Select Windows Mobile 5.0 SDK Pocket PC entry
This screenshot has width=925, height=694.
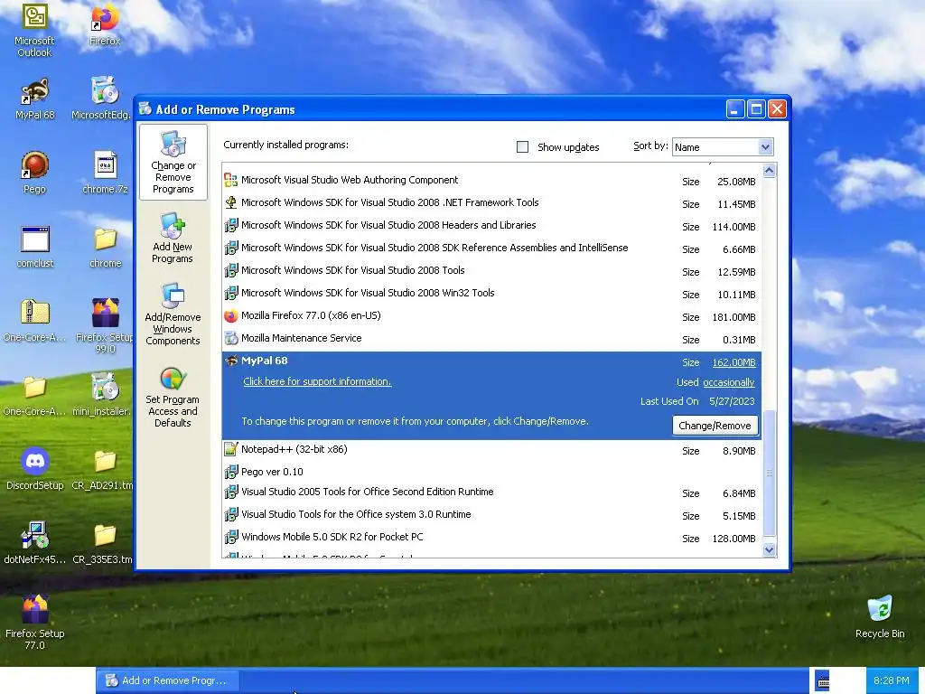[491, 537]
